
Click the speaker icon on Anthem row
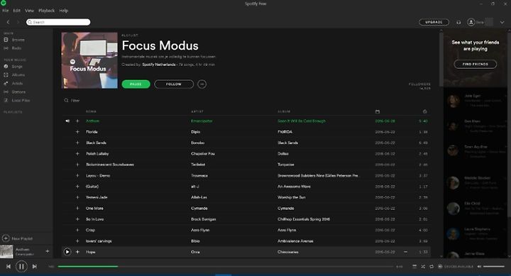point(67,121)
